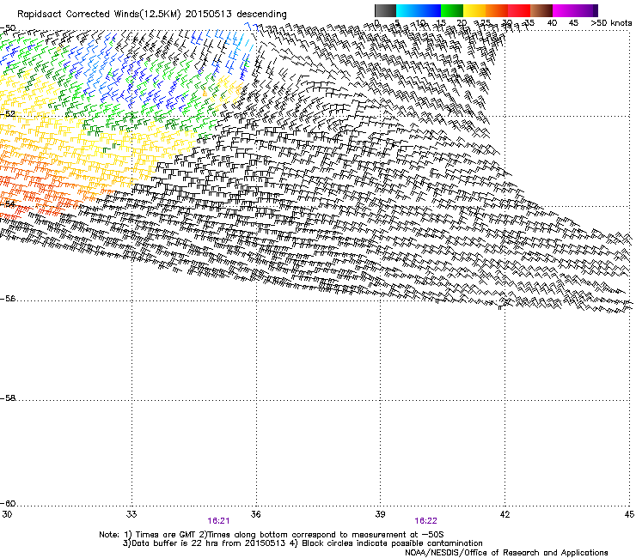Click the "39" longitude label

[380, 514]
